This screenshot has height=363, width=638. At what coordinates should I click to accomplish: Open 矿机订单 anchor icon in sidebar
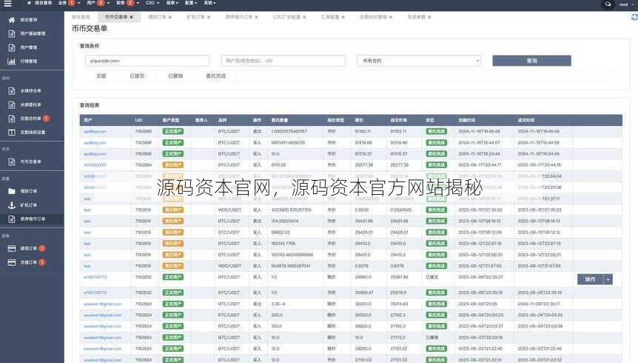click(x=11, y=205)
